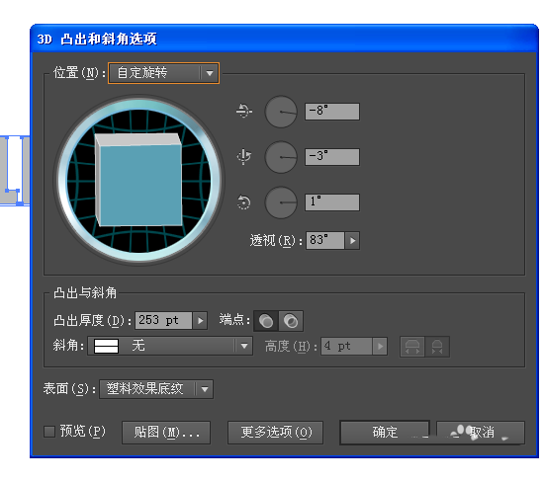Click the -8° X rotation field

[x=332, y=112]
